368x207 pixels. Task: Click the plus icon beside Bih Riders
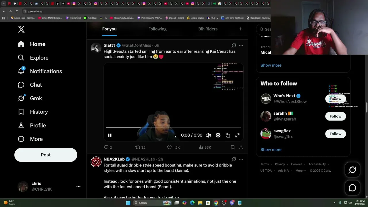click(241, 29)
